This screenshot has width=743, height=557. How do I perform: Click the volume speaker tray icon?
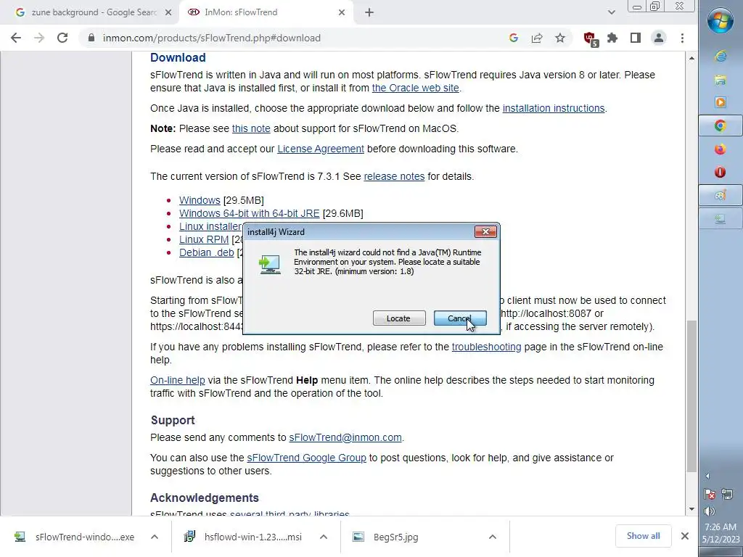pos(710,511)
